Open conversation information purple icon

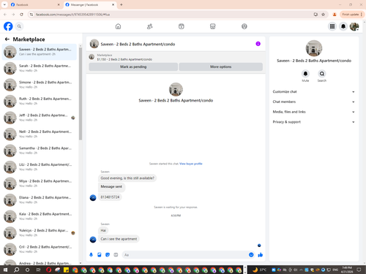258,44
